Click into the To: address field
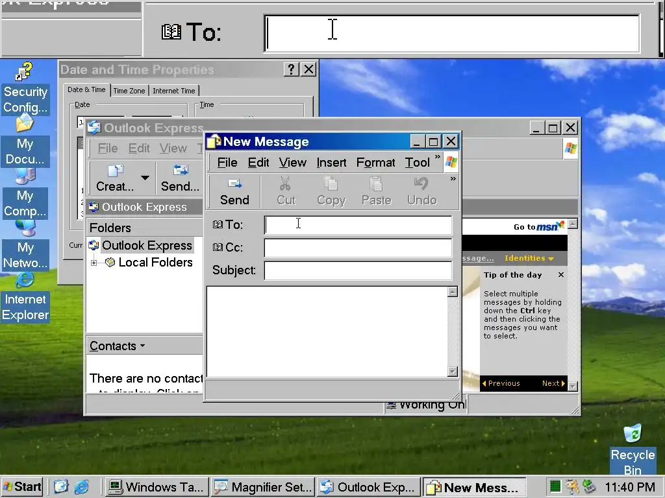 [358, 225]
